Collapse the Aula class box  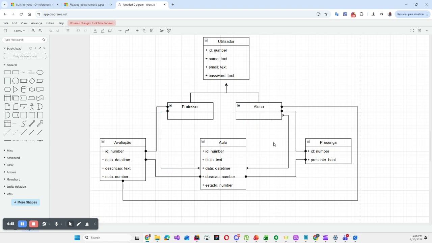(x=203, y=141)
